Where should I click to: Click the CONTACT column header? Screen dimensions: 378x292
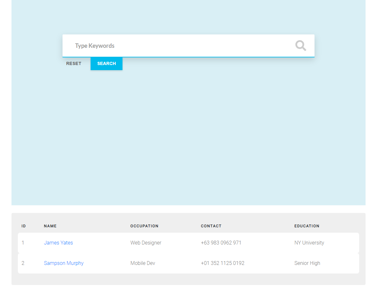(x=211, y=226)
